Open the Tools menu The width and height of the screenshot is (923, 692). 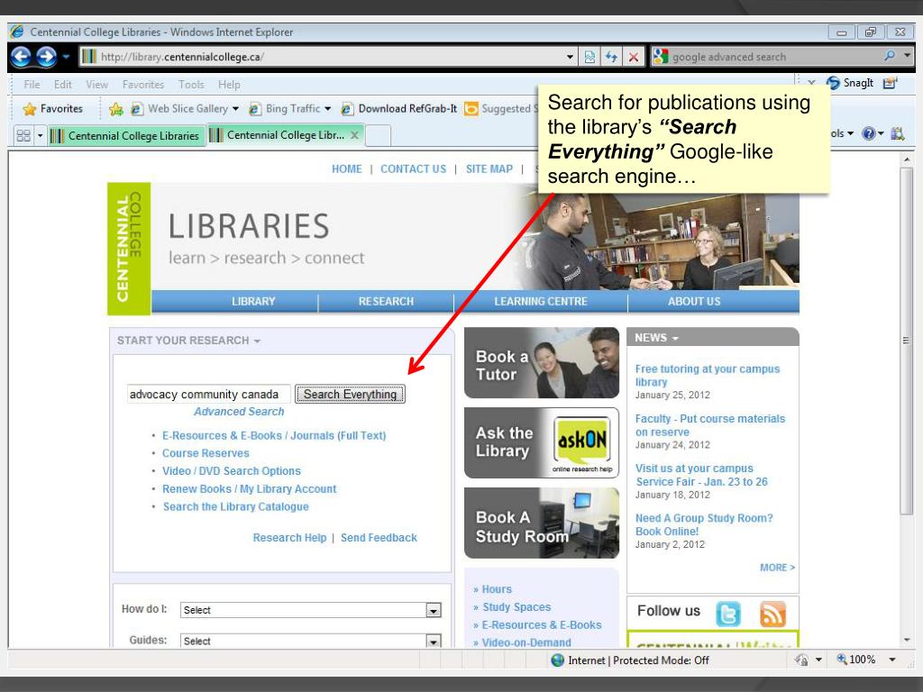[x=191, y=84]
